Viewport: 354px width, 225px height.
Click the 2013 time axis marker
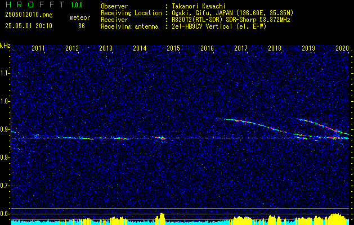pyautogui.click(x=106, y=48)
